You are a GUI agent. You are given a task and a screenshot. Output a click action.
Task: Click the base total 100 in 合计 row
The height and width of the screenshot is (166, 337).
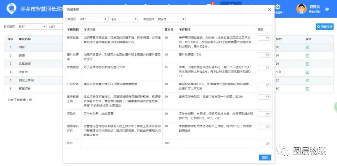click(167, 143)
